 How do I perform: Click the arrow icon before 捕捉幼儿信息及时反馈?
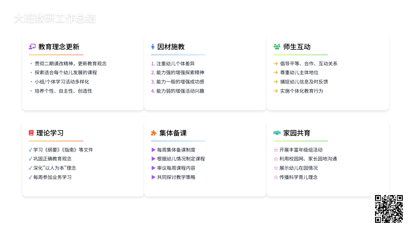coord(276,82)
